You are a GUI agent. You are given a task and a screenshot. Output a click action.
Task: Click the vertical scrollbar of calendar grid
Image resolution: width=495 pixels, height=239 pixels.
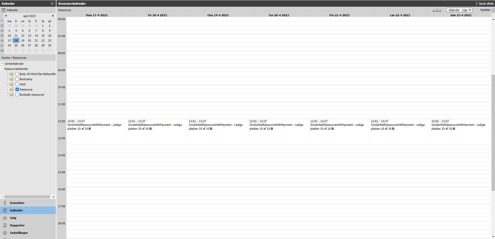[x=493, y=133]
